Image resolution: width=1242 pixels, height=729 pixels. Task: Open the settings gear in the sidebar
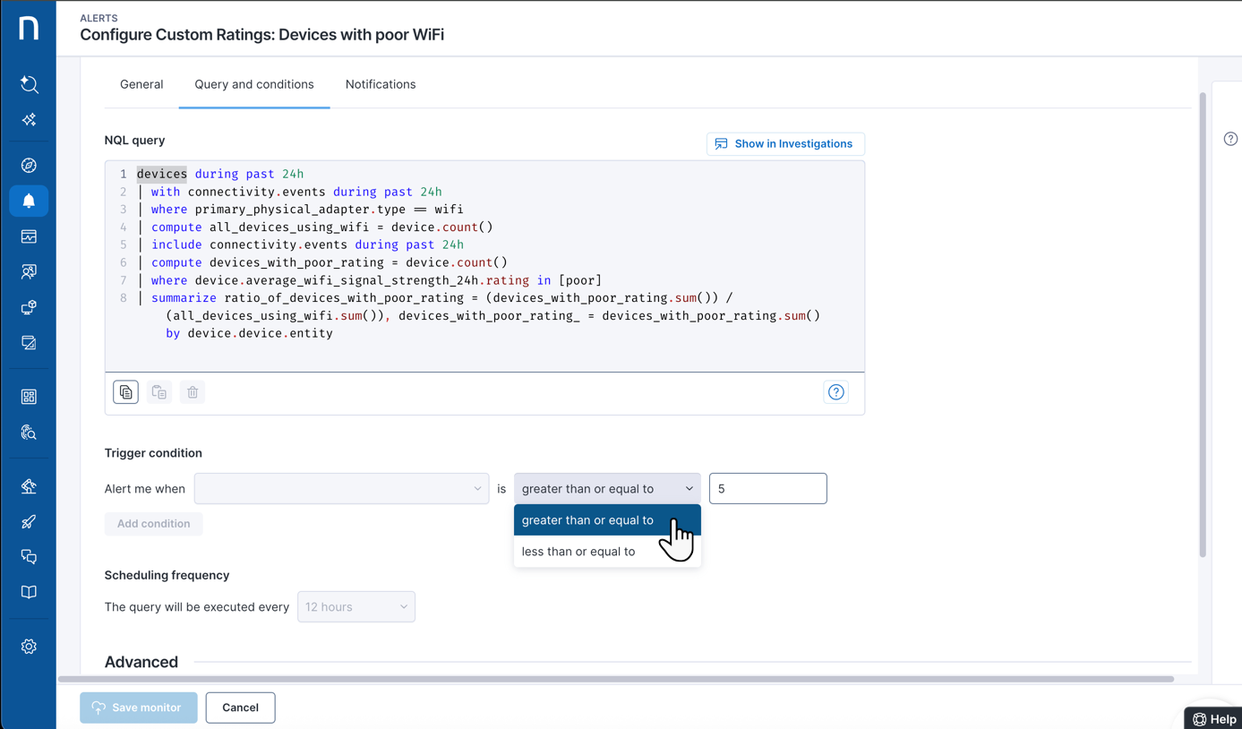pos(29,647)
